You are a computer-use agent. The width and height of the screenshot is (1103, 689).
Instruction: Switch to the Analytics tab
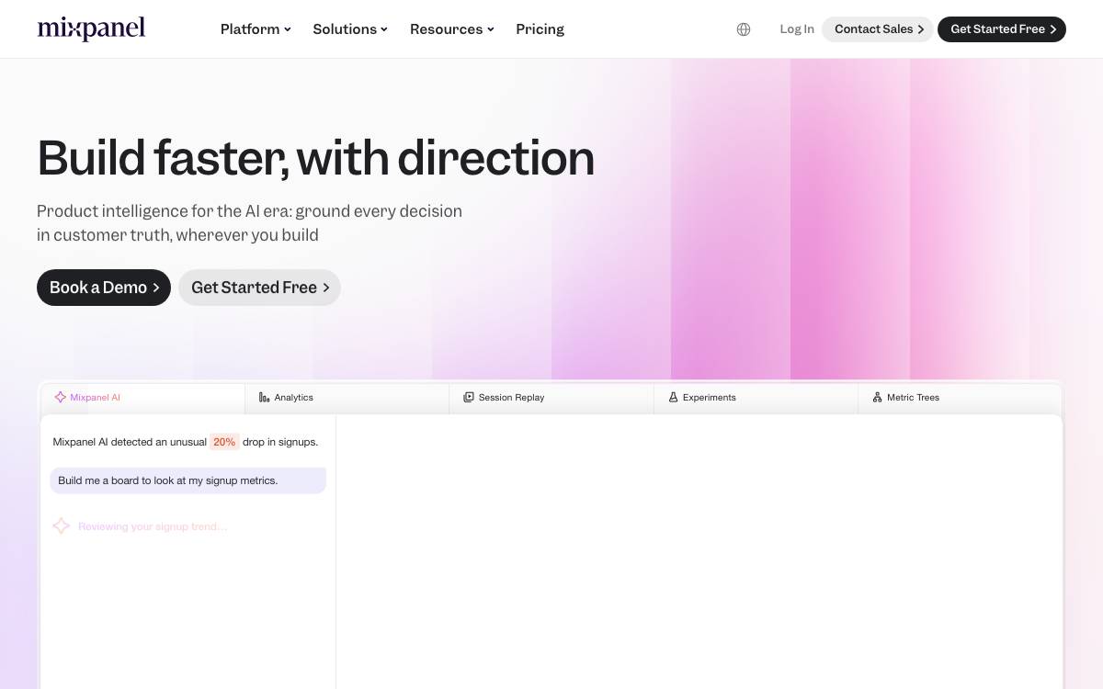click(347, 398)
